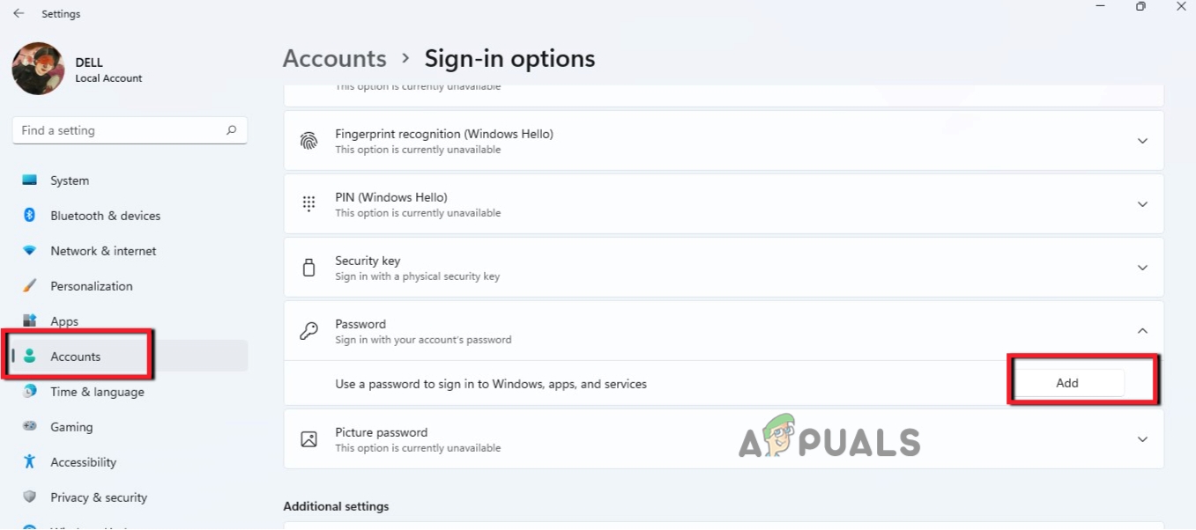This screenshot has height=530, width=1196.
Task: Open Gaming settings from sidebar
Action: click(71, 427)
